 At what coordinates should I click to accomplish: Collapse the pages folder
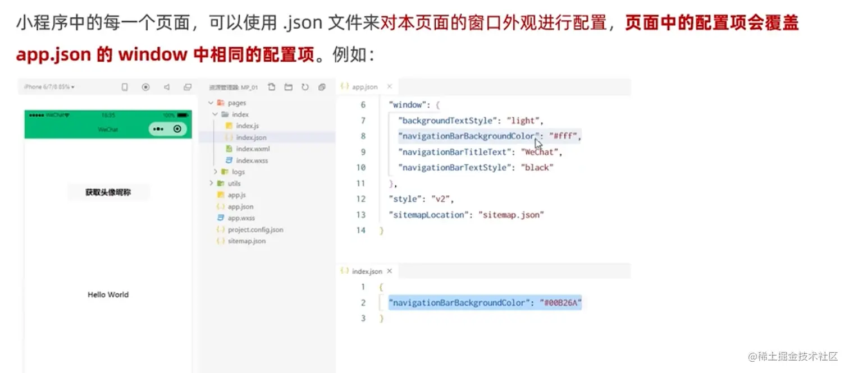(x=211, y=103)
